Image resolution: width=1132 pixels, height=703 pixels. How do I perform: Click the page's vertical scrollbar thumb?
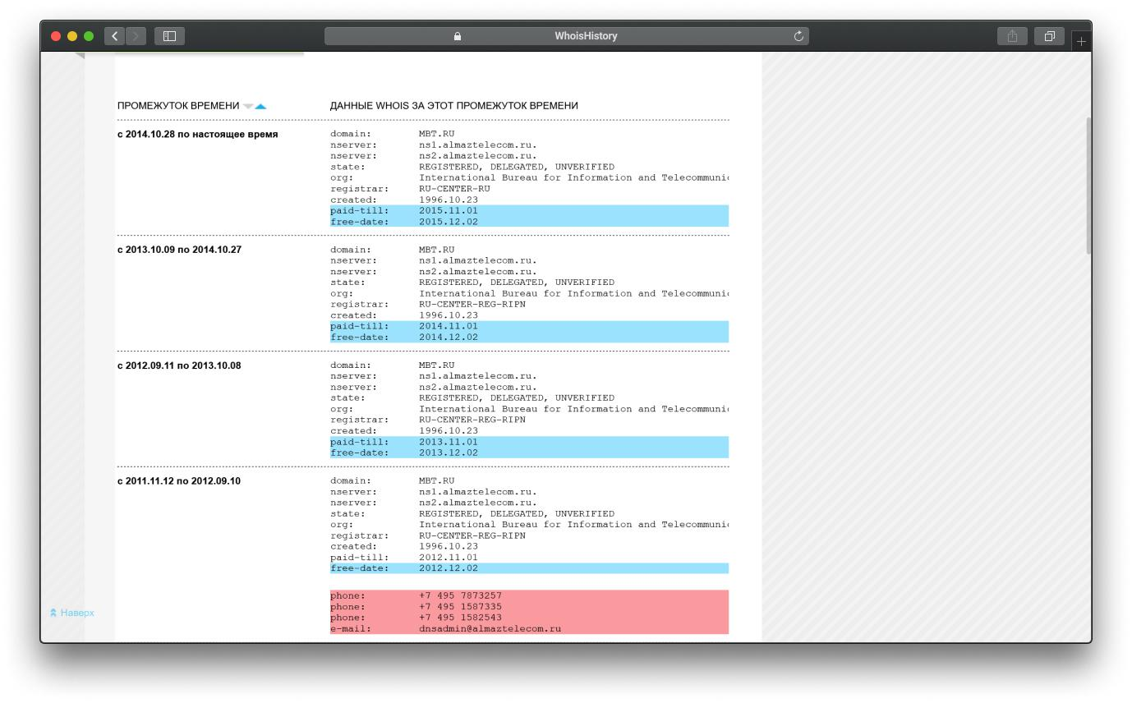pyautogui.click(x=1088, y=185)
